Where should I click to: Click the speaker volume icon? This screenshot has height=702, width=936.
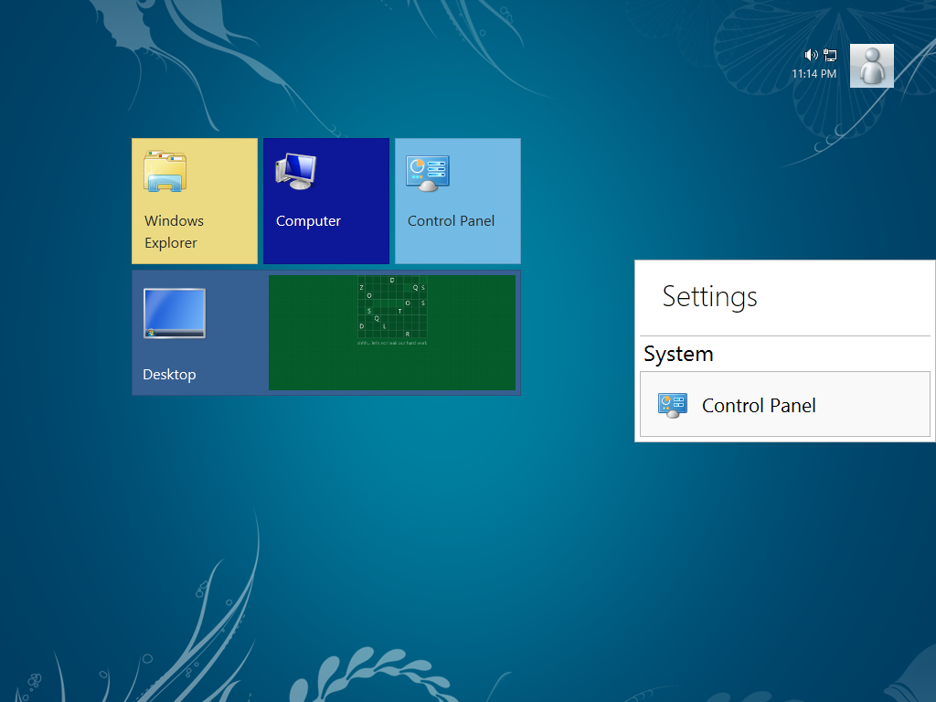pyautogui.click(x=811, y=55)
